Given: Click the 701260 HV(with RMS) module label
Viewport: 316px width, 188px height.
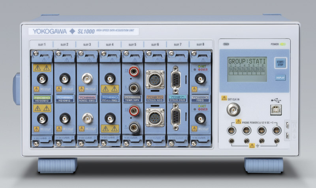Looking at the screenshot, I should click(x=110, y=99).
